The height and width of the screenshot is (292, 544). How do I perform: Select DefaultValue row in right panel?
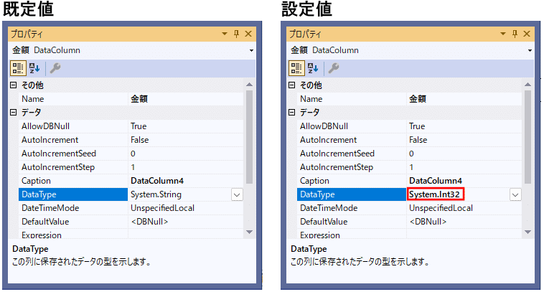(409, 222)
